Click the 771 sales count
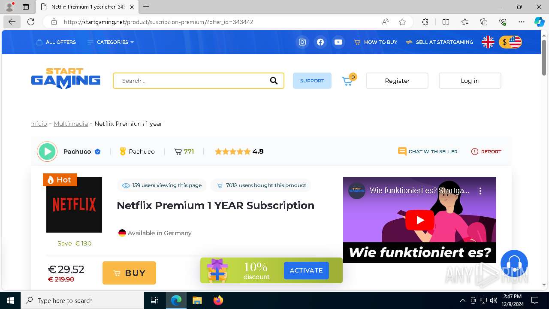549x309 pixels. pos(184,151)
